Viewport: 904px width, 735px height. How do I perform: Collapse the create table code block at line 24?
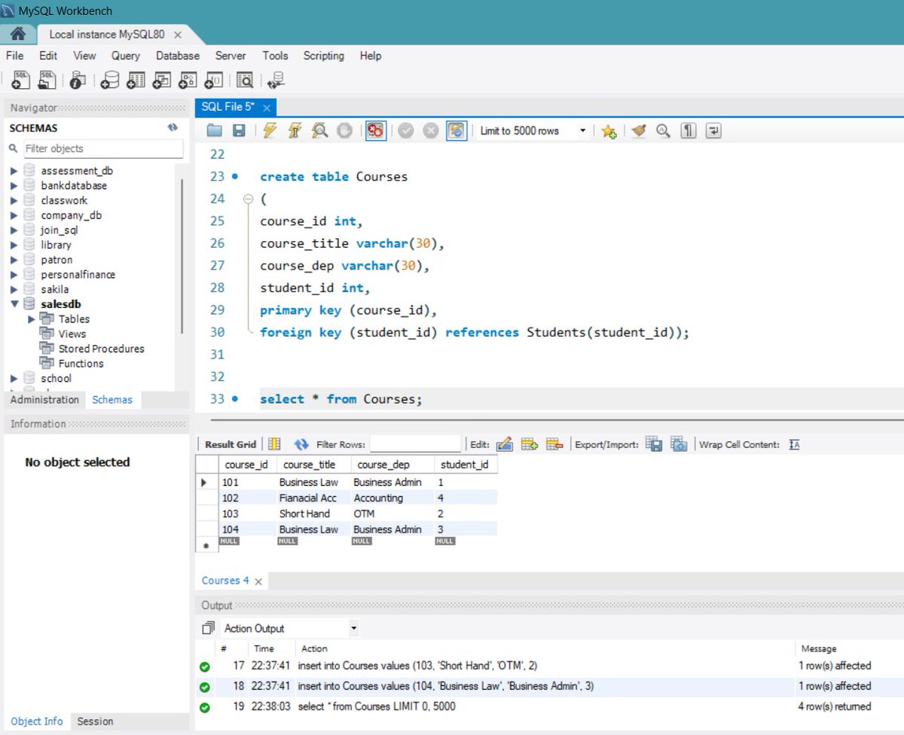[249, 199]
